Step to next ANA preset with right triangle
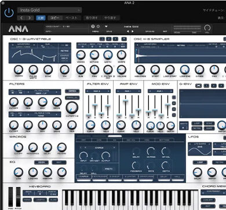Image resolution: width=226 pixels, height=210 pixels. (133, 31)
